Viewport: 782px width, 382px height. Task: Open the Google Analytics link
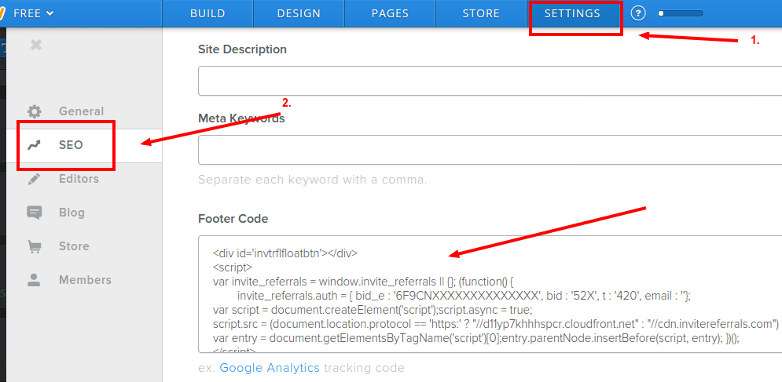click(x=270, y=368)
